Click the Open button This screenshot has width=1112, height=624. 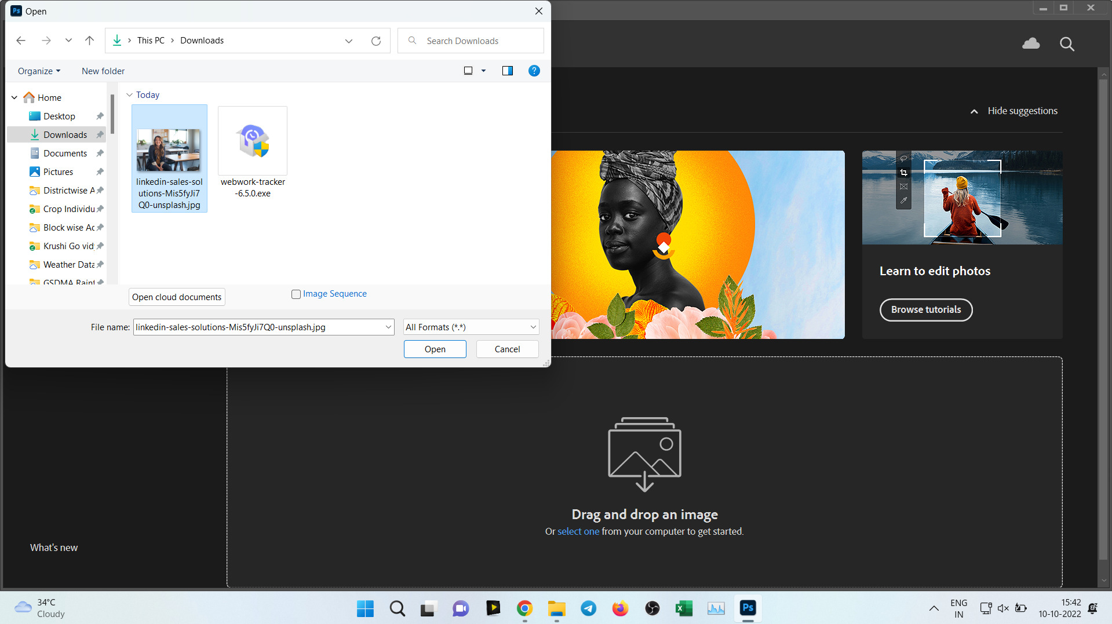pyautogui.click(x=435, y=349)
